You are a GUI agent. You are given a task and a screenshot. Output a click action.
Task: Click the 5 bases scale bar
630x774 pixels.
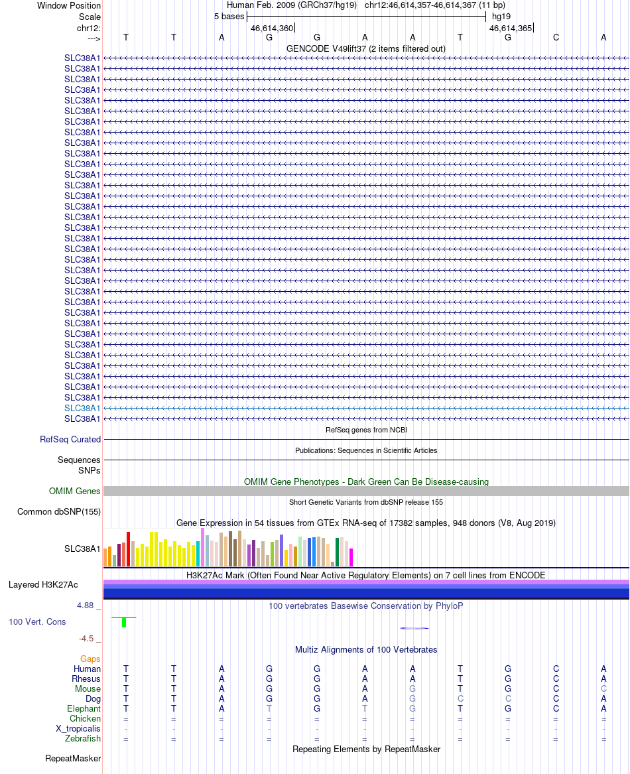[x=366, y=17]
